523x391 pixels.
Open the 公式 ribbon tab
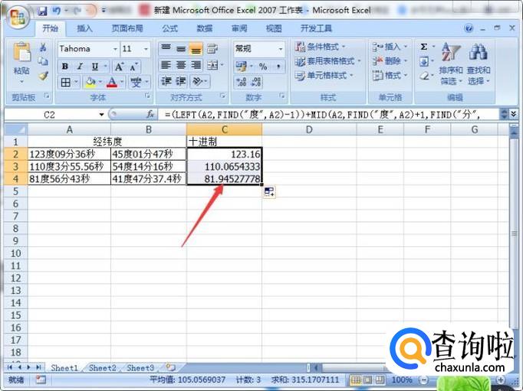tap(170, 28)
